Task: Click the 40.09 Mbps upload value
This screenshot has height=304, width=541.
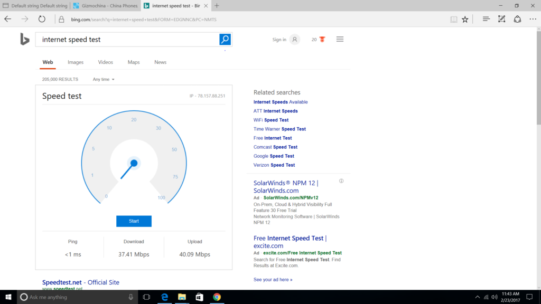Action: coord(194,254)
